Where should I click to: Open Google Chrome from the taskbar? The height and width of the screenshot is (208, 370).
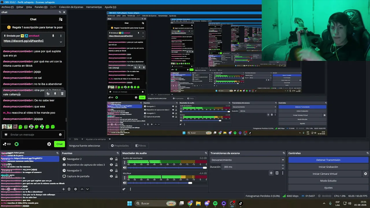(x=190, y=203)
